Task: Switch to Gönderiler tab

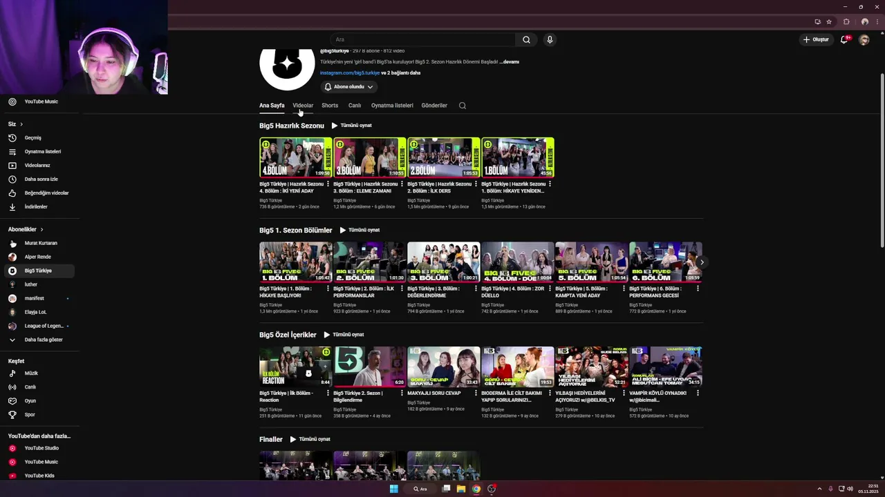Action: pyautogui.click(x=434, y=106)
